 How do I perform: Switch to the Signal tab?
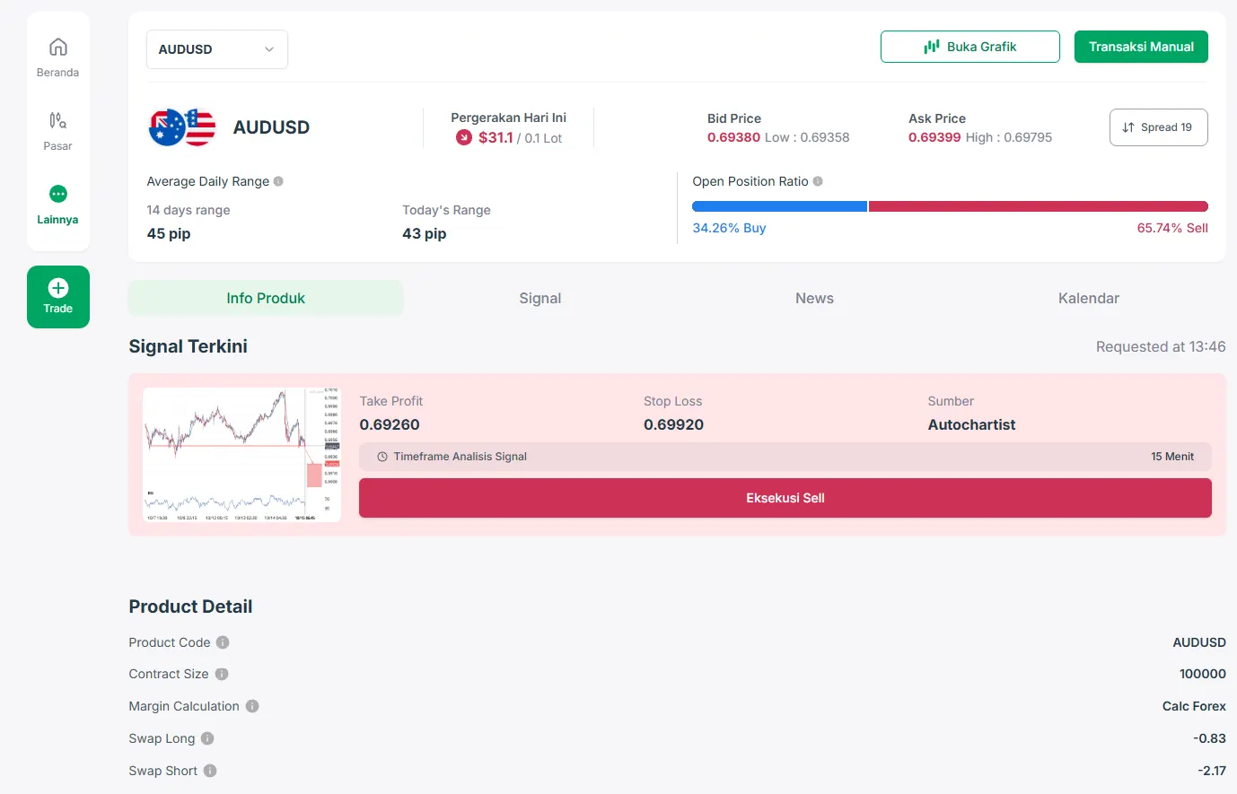click(x=540, y=298)
